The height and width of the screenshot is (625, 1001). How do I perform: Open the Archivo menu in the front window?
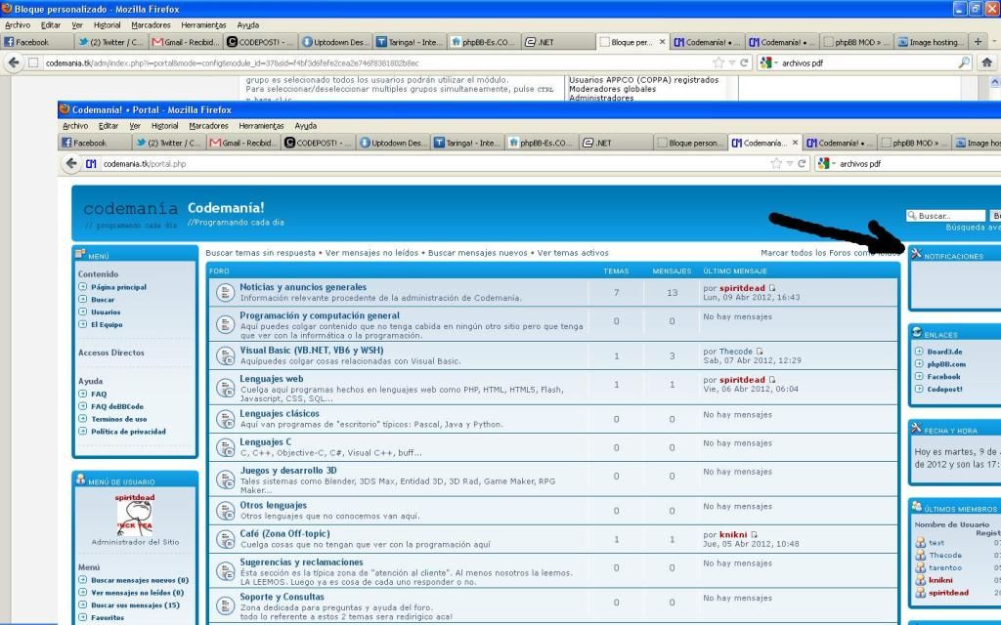(x=75, y=126)
